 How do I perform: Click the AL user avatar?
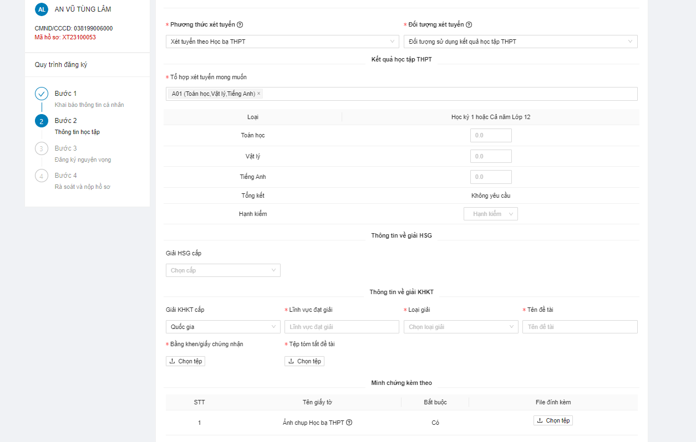click(x=42, y=9)
